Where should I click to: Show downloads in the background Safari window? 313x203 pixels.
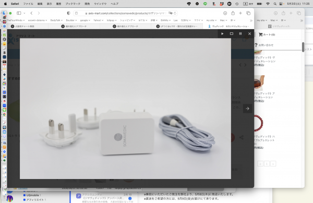point(275,13)
